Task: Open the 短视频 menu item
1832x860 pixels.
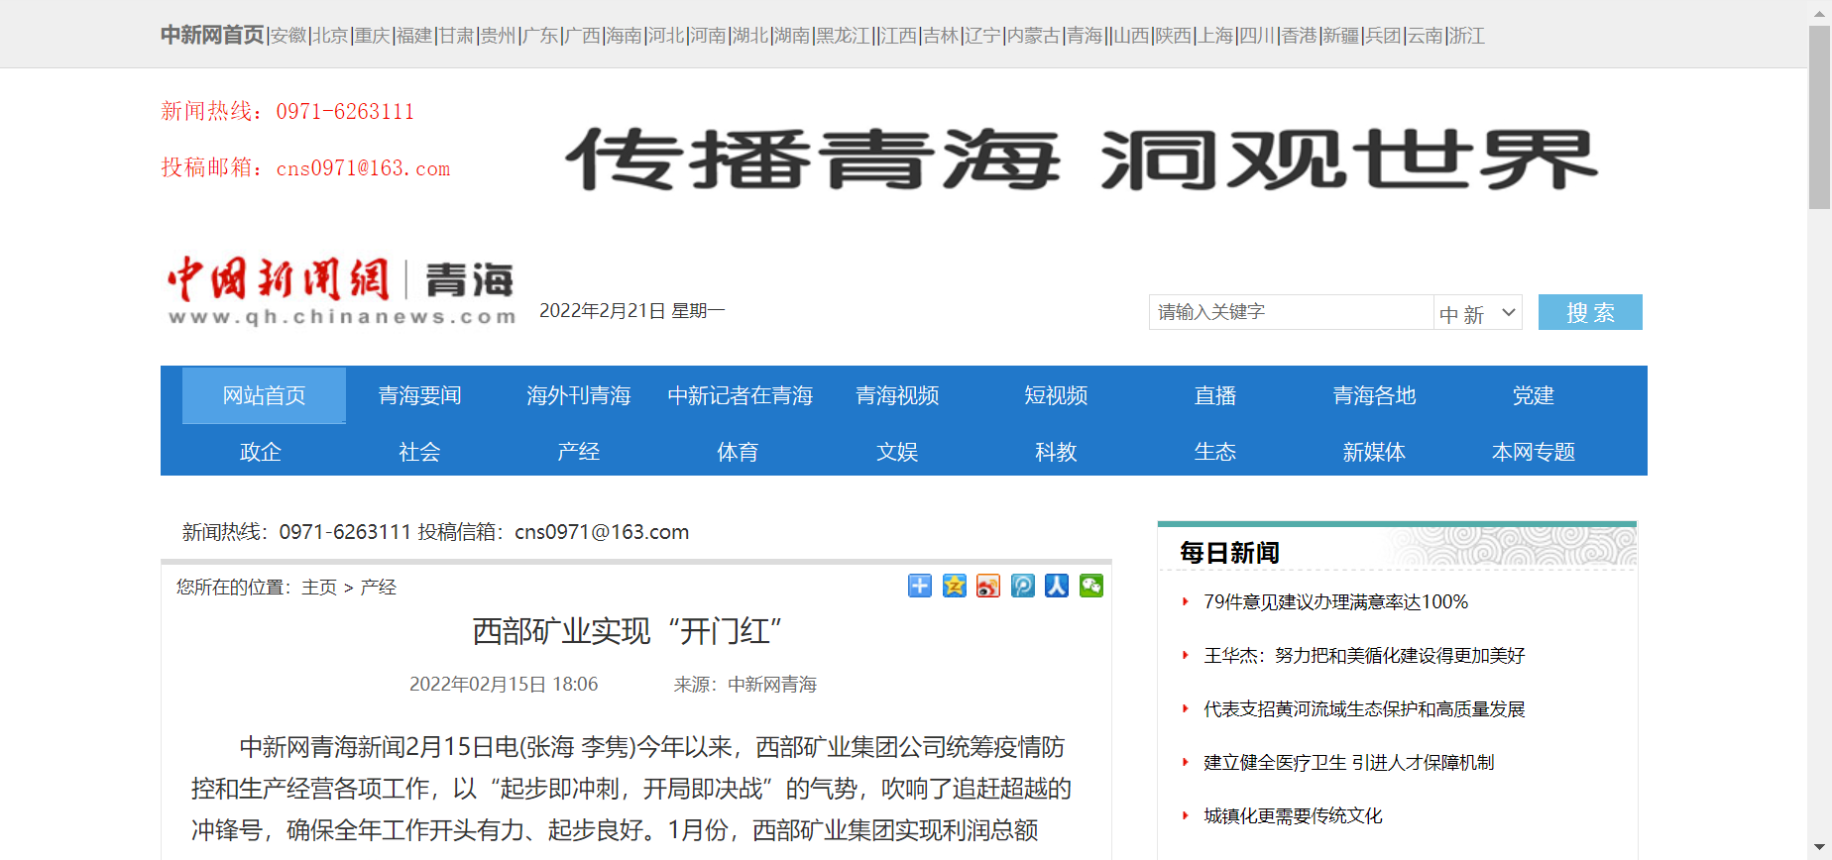Action: coord(1056,396)
